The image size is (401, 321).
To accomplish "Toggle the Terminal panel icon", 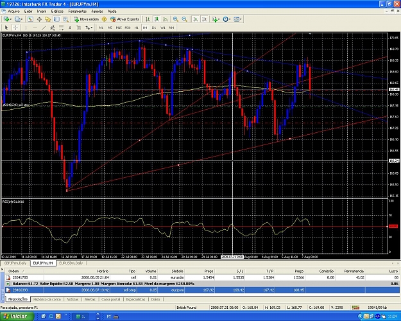I will [x=56, y=19].
